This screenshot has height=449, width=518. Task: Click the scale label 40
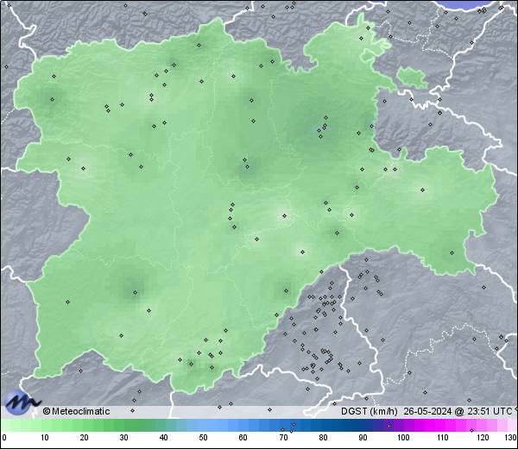[x=163, y=438]
